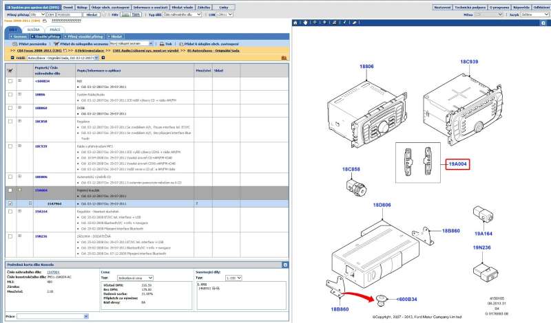Click the print (Tisk) icon
The height and width of the screenshot is (323, 551).
160,43
